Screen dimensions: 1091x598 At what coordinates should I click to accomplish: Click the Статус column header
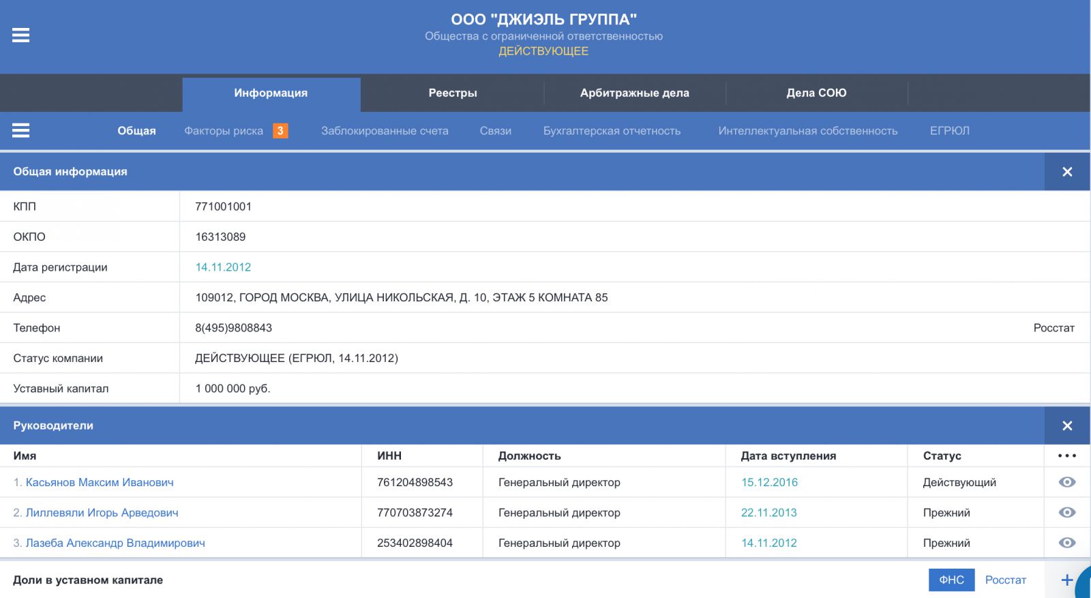[x=942, y=456]
